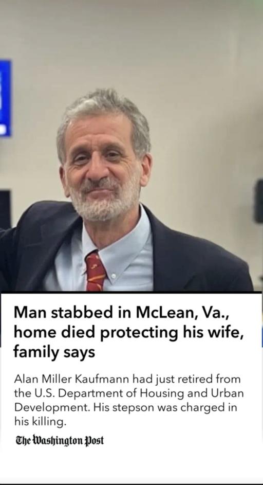
Task: Tap the word "stepson" in the summary
Action: pos(133,408)
